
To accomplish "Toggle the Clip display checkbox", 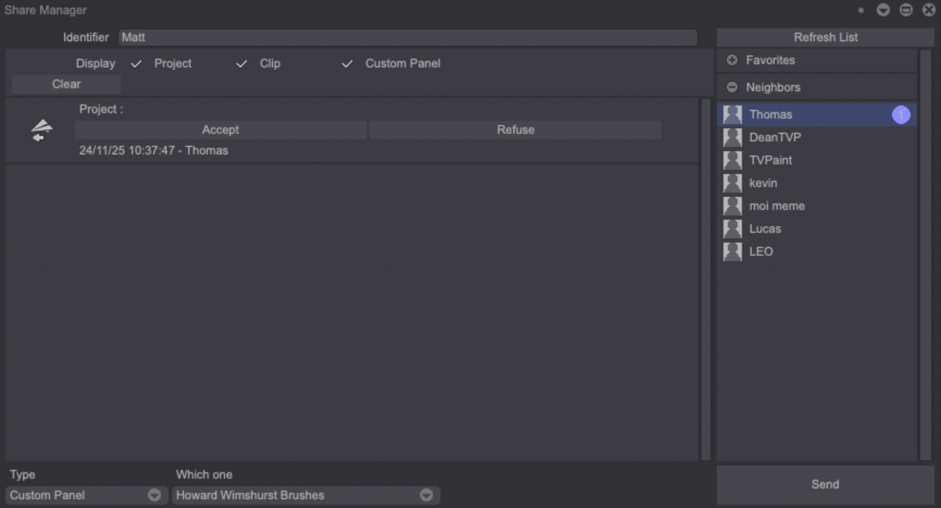I will tap(242, 64).
